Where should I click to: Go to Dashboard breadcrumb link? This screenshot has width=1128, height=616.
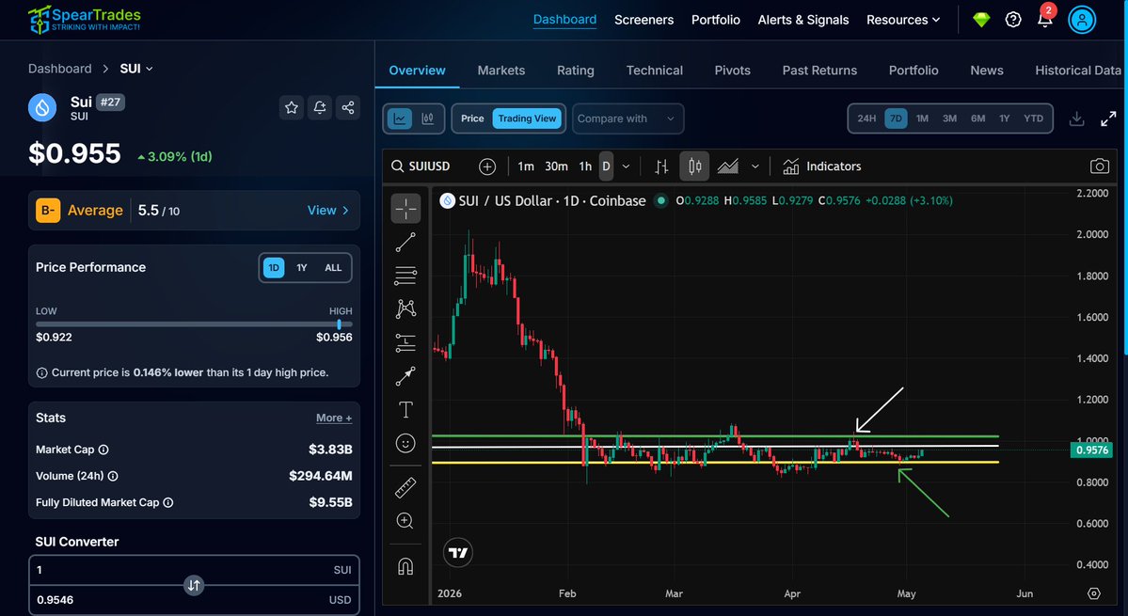tap(59, 69)
